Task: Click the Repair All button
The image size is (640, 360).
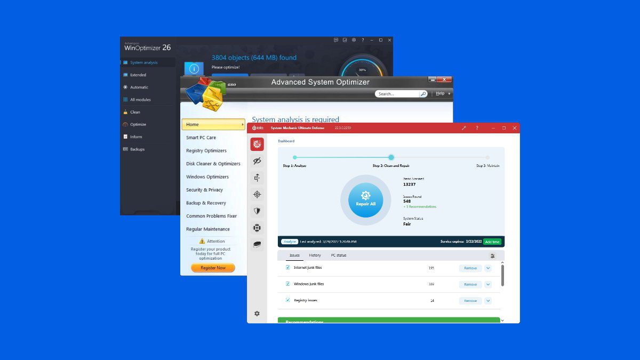Action: pos(366,200)
